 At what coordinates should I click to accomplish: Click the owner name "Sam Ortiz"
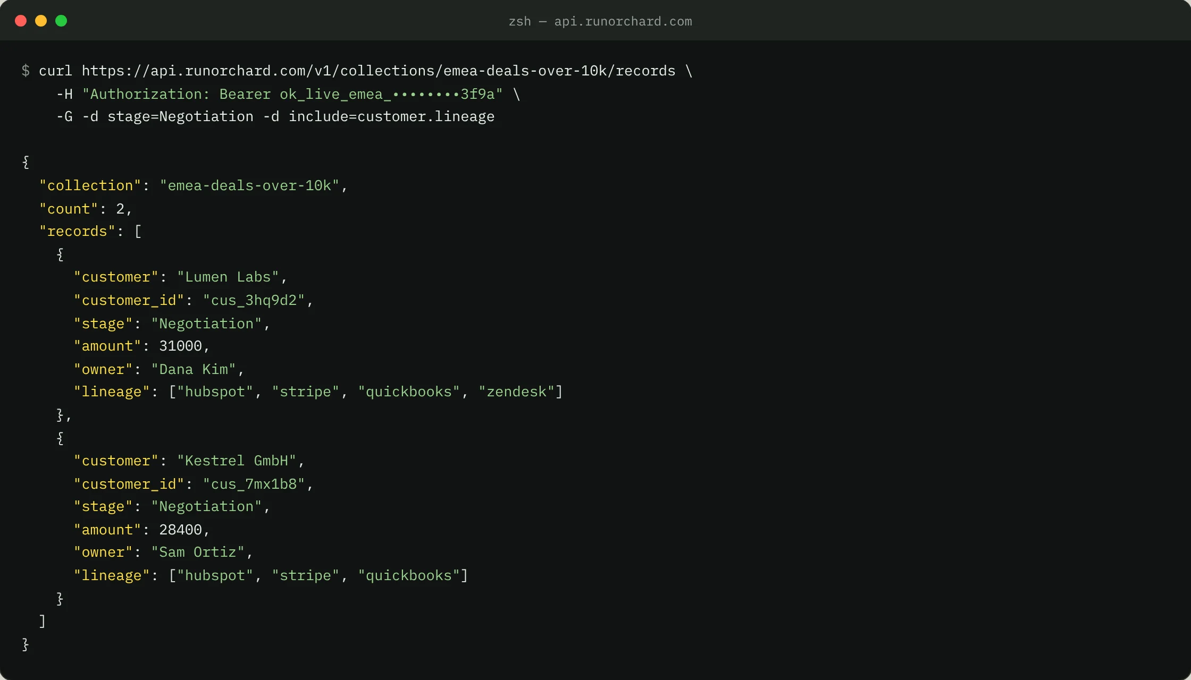coord(198,552)
